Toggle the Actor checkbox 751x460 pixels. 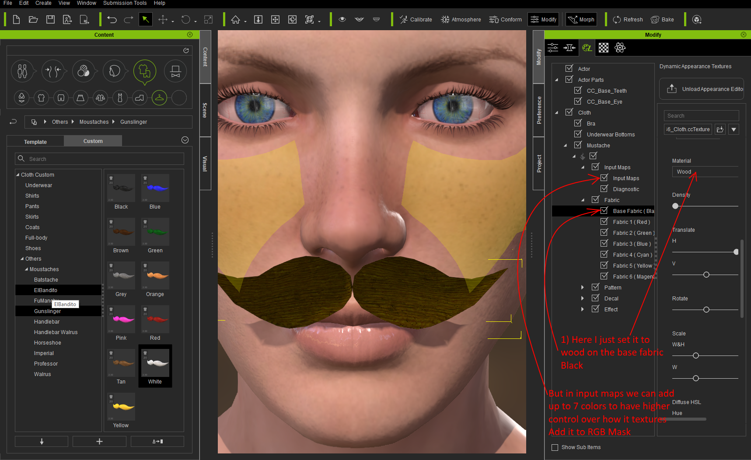(569, 68)
